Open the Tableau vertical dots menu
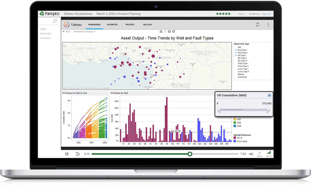The image size is (311, 186). point(268,24)
